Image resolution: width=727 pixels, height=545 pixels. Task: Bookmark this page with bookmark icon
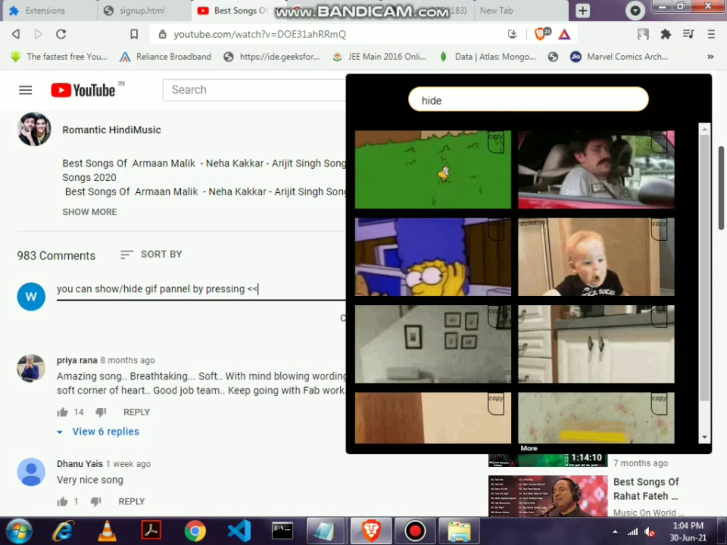pos(134,34)
